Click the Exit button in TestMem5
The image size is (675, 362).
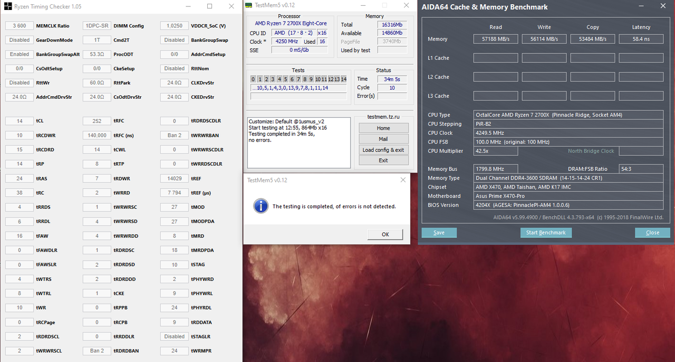pyautogui.click(x=383, y=160)
